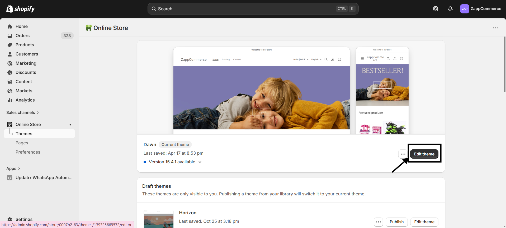Click the ZAP account avatar
Image resolution: width=506 pixels, height=228 pixels.
464,9
